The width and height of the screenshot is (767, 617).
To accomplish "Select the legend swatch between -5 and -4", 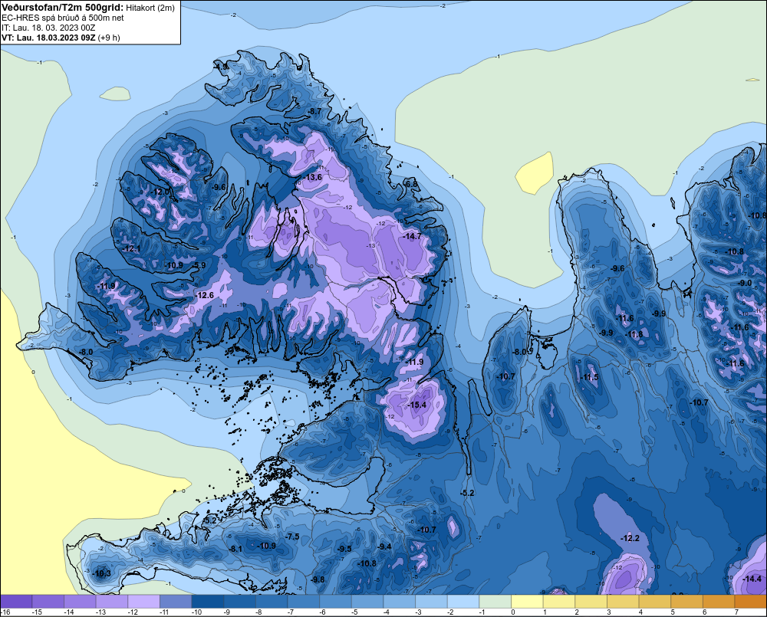I will tap(367, 602).
